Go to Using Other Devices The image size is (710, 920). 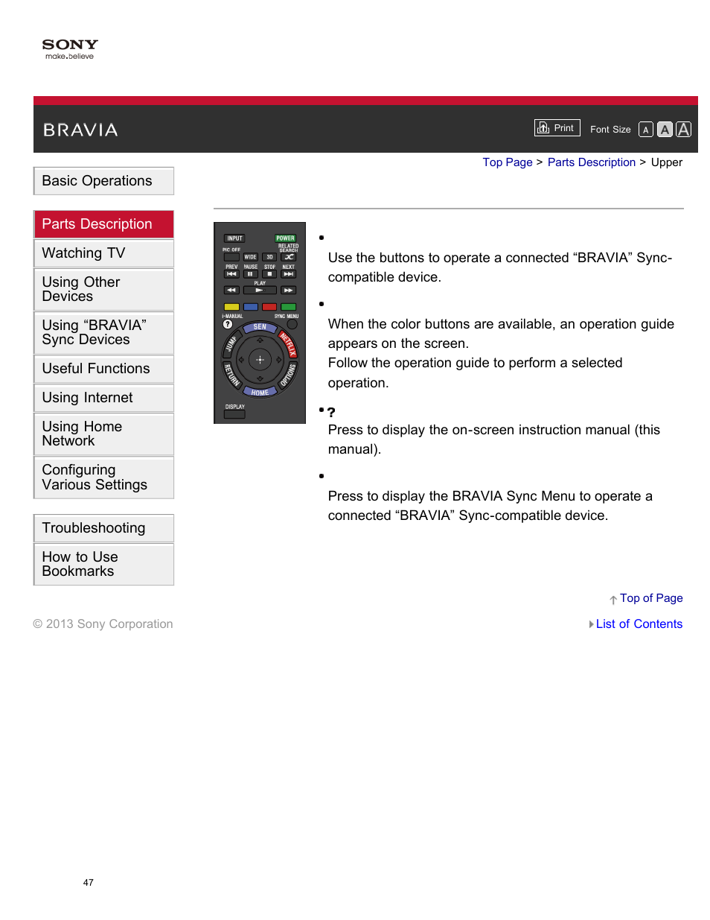point(103,289)
